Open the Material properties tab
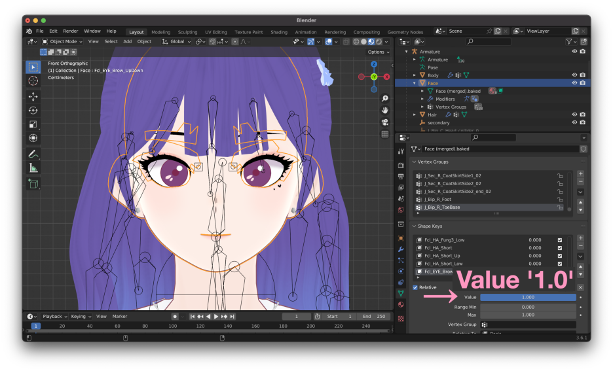This screenshot has width=613, height=371. pos(401,305)
